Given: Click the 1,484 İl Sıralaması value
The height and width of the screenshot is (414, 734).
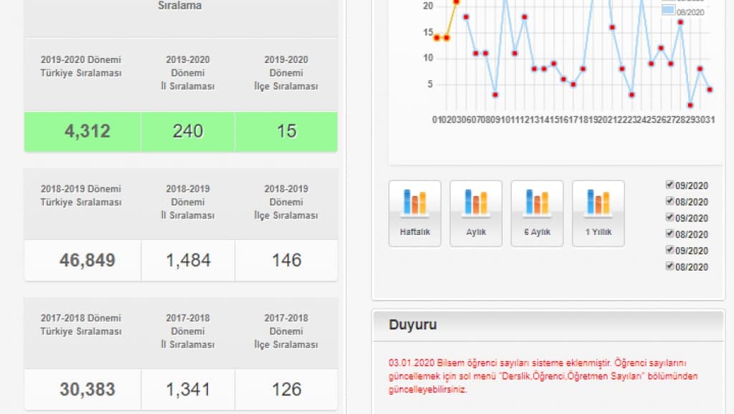Looking at the screenshot, I should (188, 261).
